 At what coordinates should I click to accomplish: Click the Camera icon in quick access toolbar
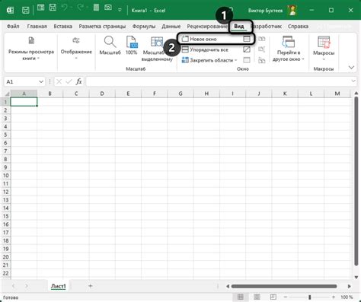[x=108, y=8]
